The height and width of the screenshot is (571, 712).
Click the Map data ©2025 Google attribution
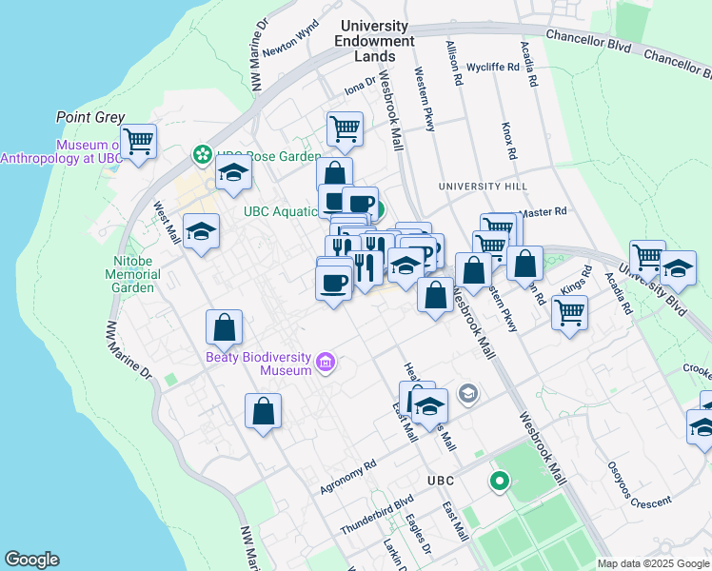click(x=654, y=563)
